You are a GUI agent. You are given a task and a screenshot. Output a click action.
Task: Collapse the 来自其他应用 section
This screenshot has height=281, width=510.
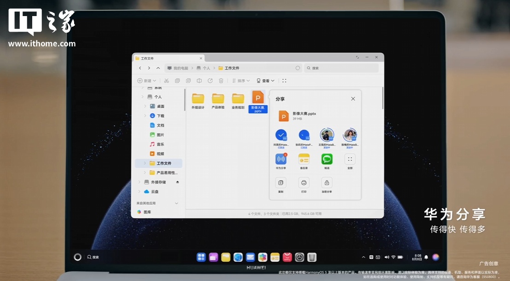click(177, 203)
